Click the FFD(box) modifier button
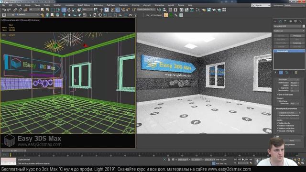The image size is (306, 172). 297,36
